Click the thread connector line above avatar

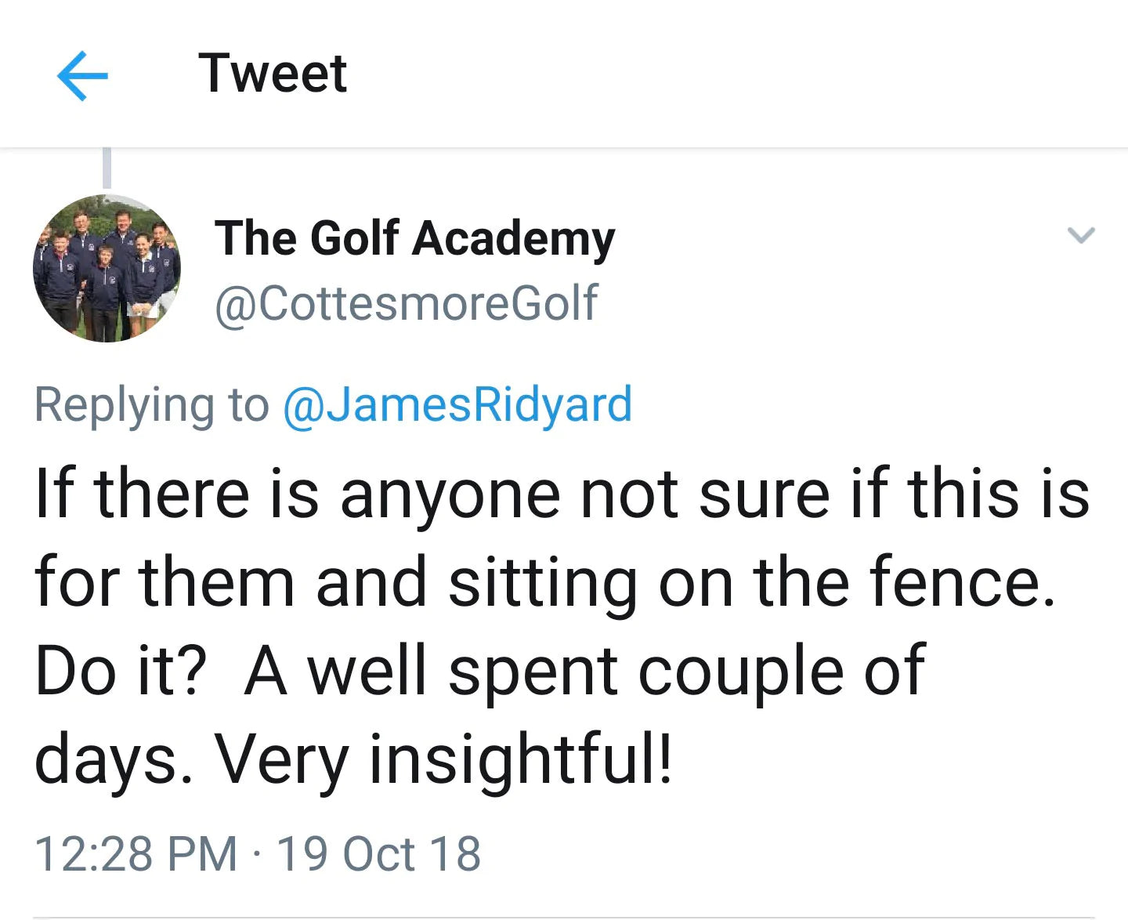(x=107, y=168)
